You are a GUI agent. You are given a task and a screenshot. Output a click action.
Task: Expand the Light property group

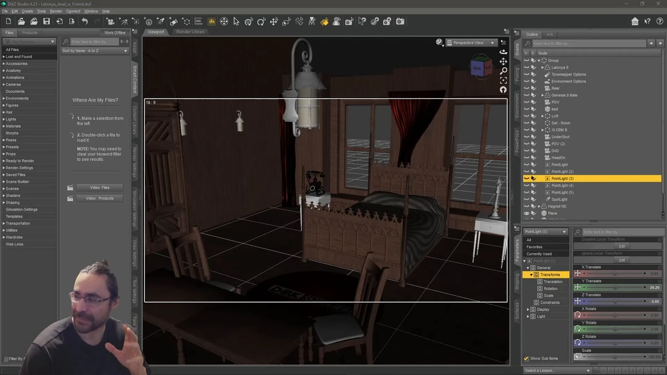click(x=528, y=317)
